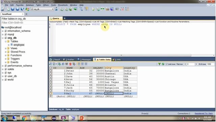Click the export table data icon
Image resolution: width=216 pixels, height=122 pixels.
click(51, 64)
